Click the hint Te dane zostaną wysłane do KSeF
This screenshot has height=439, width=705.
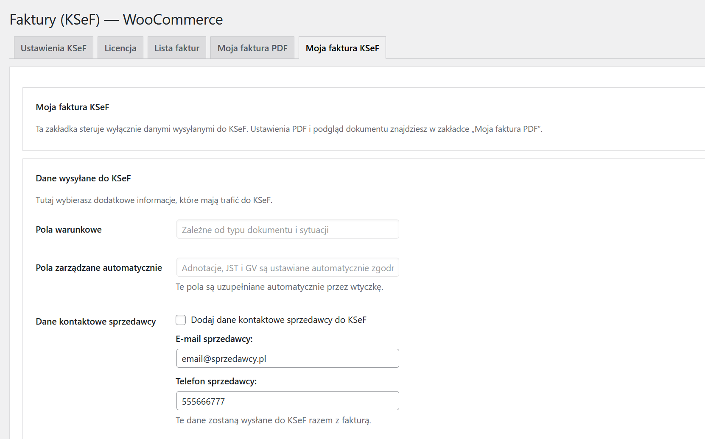click(274, 420)
